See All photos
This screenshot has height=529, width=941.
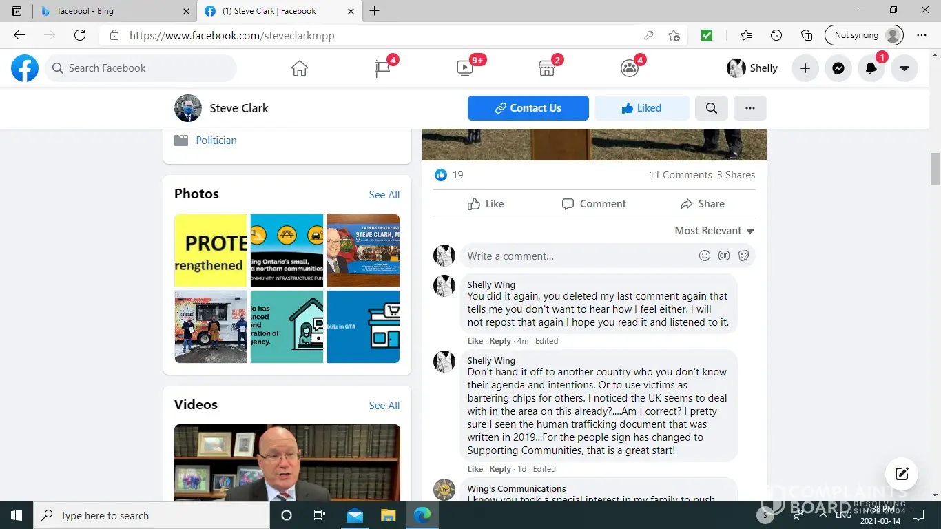(384, 195)
